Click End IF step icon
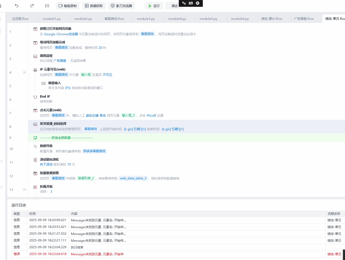This screenshot has height=260, width=345. 35,97
